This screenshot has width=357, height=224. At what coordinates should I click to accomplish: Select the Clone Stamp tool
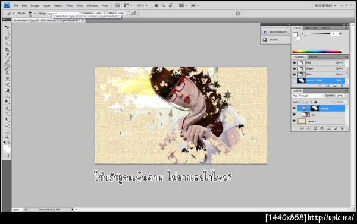7,73
